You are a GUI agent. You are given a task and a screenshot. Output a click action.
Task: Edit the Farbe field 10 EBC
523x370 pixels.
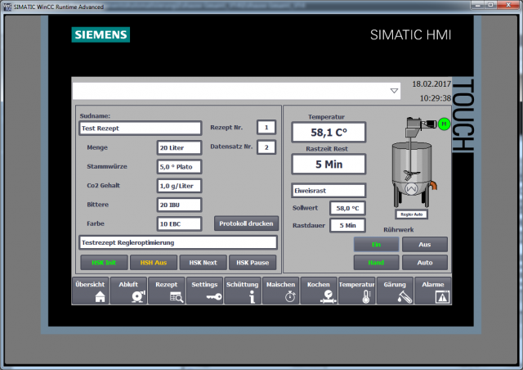pos(179,223)
